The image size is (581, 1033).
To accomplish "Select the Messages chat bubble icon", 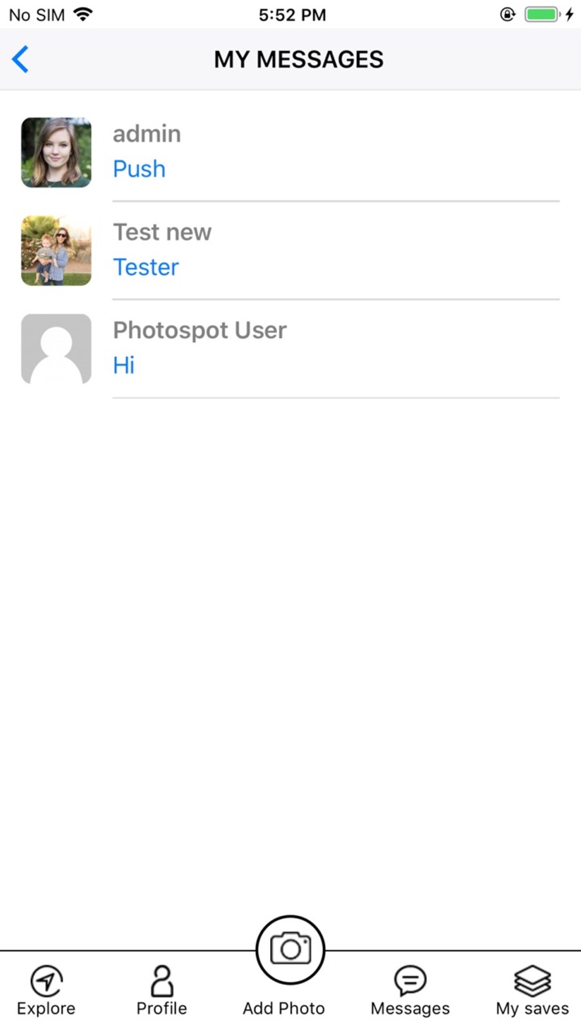I will (x=410, y=981).
